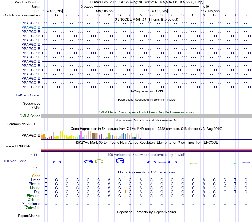Select the Mouse alignment row label
252x222 pixels.
tap(35, 188)
